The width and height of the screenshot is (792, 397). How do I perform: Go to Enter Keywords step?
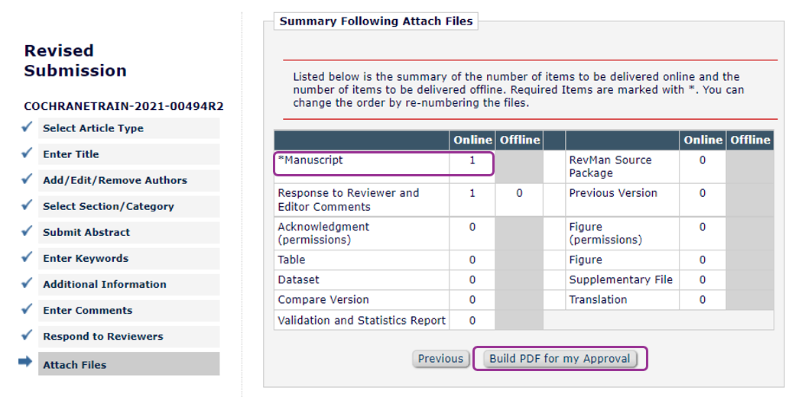point(86,258)
